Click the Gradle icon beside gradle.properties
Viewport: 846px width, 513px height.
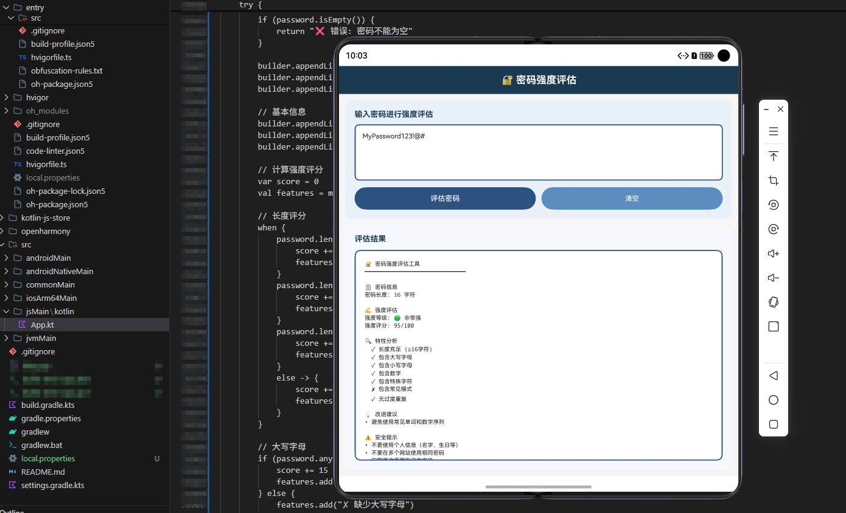click(x=12, y=418)
